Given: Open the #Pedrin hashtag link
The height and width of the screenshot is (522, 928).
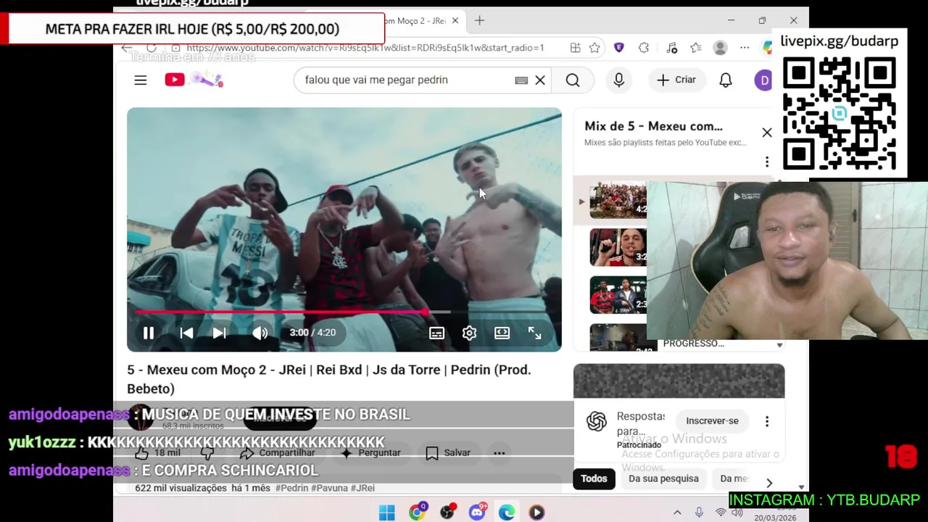Looking at the screenshot, I should 291,488.
